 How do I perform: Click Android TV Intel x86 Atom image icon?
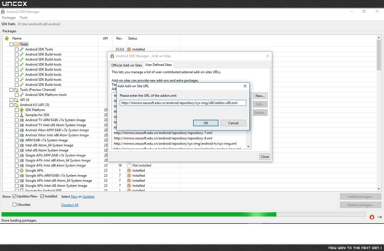point(22,125)
